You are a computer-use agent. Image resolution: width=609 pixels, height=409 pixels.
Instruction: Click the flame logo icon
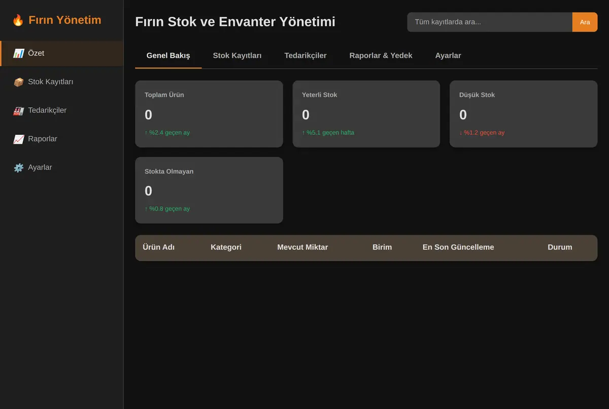[x=18, y=20]
